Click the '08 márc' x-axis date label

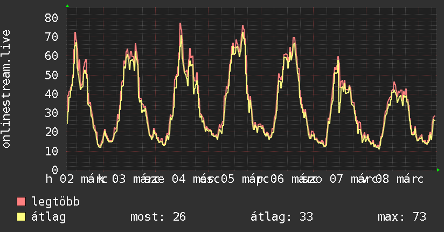click(399, 179)
